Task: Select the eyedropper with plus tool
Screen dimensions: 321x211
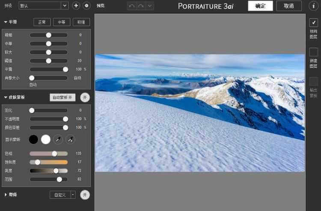Action: [70, 140]
